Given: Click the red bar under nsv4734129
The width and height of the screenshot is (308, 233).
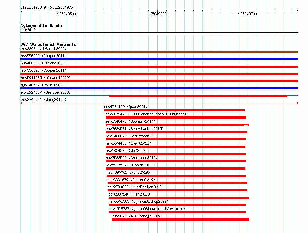Looking at the screenshot, I should (174, 110).
